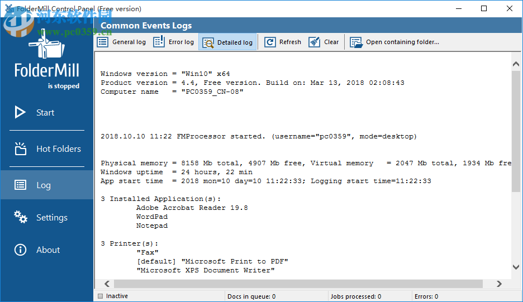523x302 pixels.
Task: Open the Settings section
Action: (x=47, y=217)
